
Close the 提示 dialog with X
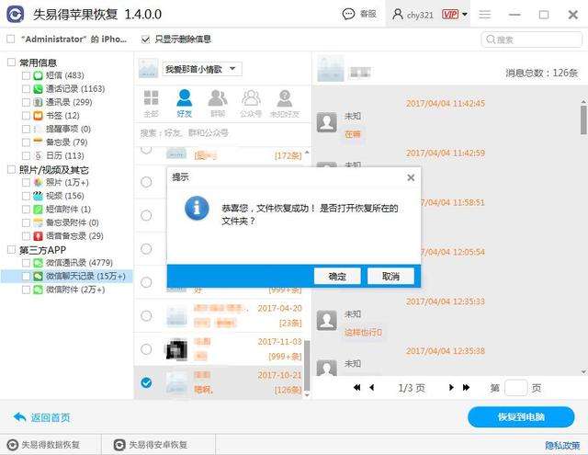click(411, 177)
